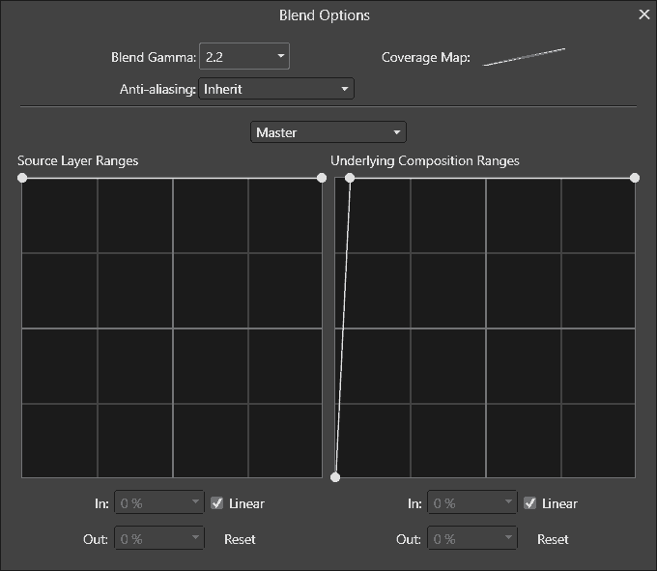The width and height of the screenshot is (657, 571).
Task: Close the Blend Options dialog
Action: tap(644, 14)
